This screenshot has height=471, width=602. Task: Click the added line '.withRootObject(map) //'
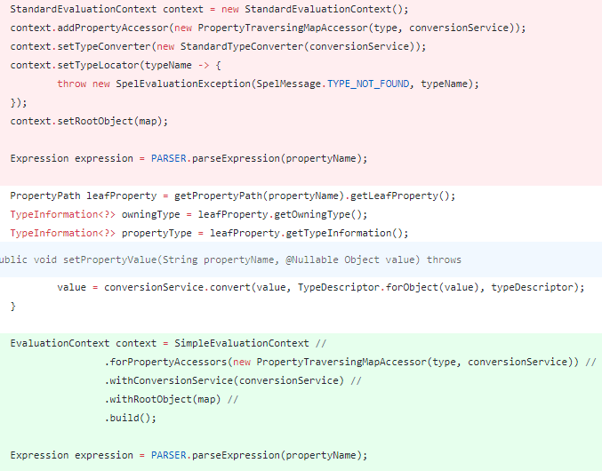tap(172, 399)
